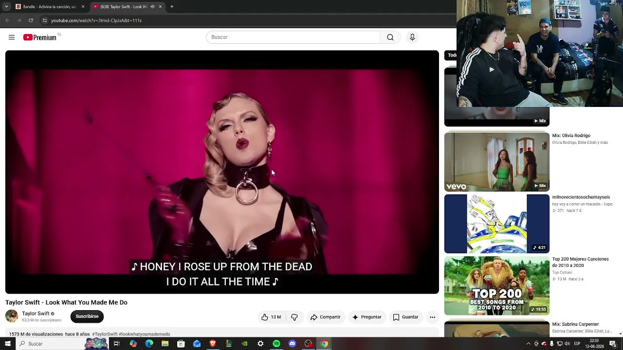
Task: Click the search magnifier button
Action: click(390, 37)
